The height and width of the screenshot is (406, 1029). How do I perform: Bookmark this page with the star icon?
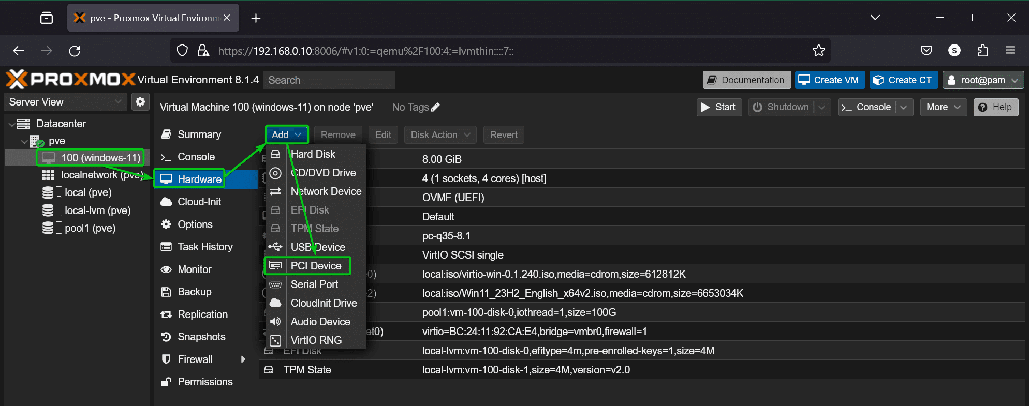pyautogui.click(x=818, y=51)
